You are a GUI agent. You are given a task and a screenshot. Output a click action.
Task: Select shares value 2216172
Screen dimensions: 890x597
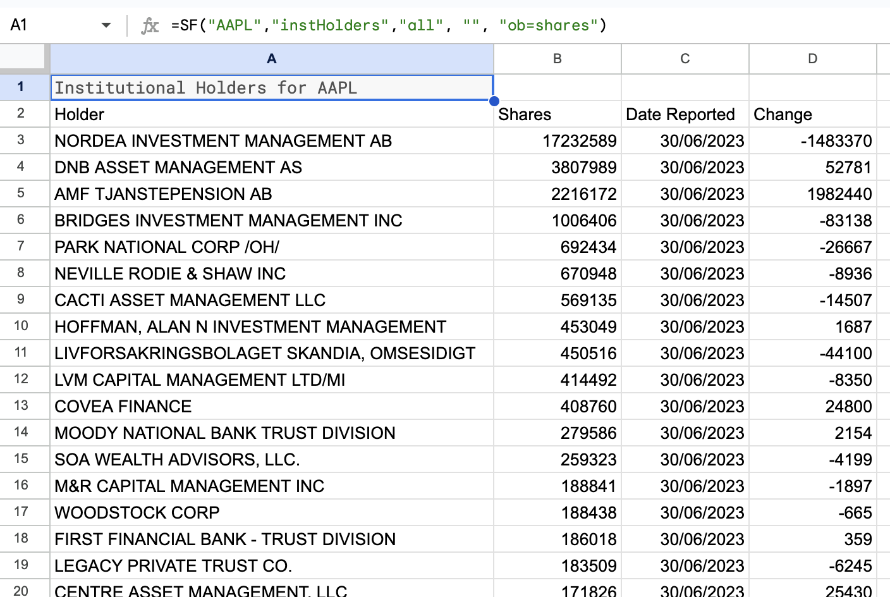click(x=558, y=194)
